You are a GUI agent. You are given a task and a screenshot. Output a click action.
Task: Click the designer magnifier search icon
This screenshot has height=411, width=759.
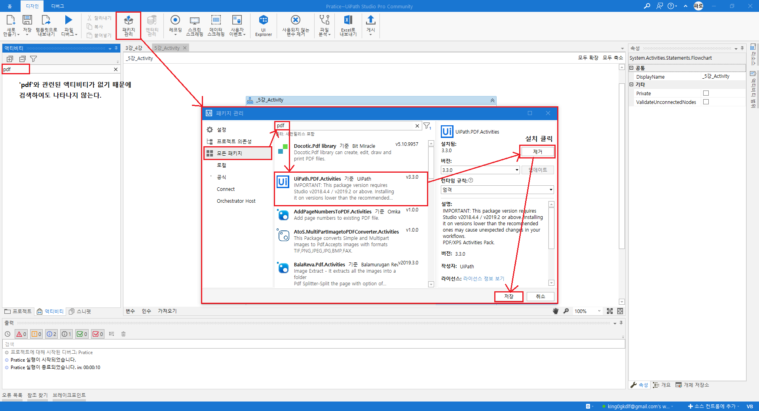click(566, 311)
